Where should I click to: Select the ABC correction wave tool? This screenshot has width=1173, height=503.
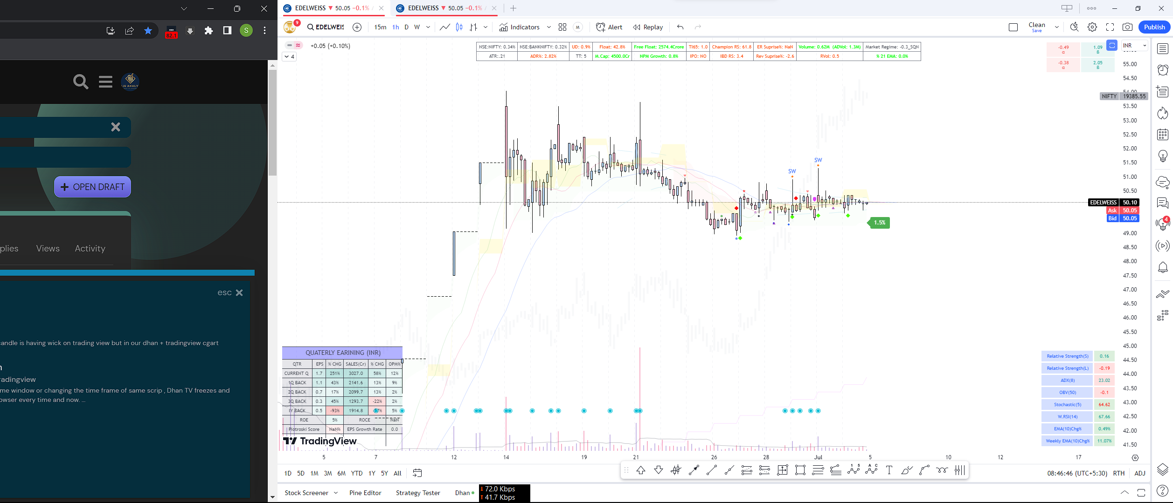coord(871,470)
